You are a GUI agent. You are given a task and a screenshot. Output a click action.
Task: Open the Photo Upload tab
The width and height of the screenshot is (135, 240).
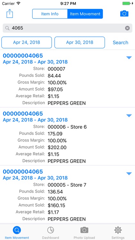[84, 233]
